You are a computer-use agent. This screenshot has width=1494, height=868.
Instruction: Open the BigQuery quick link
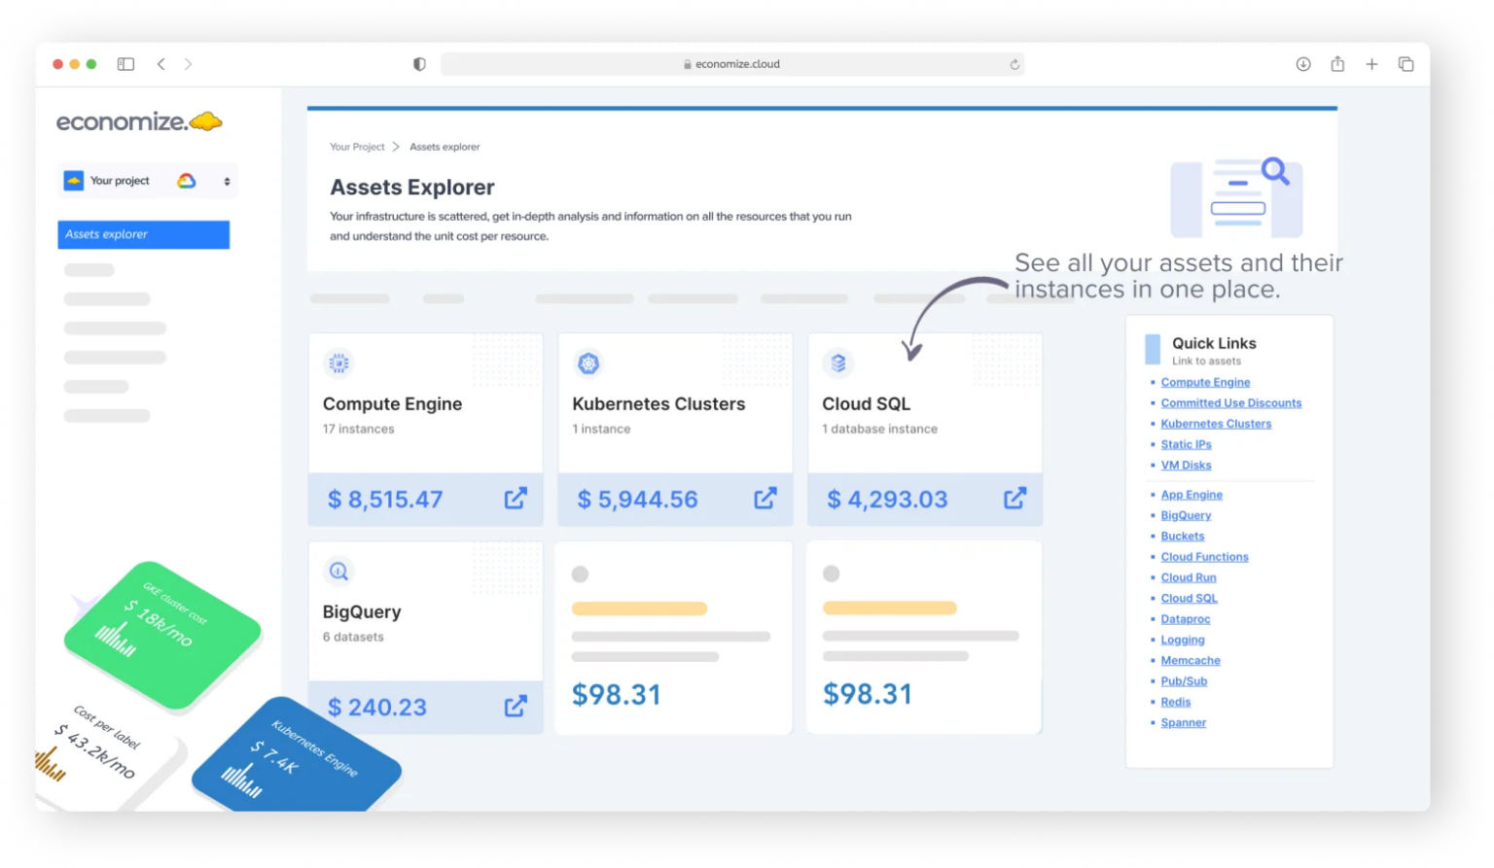(x=1186, y=516)
